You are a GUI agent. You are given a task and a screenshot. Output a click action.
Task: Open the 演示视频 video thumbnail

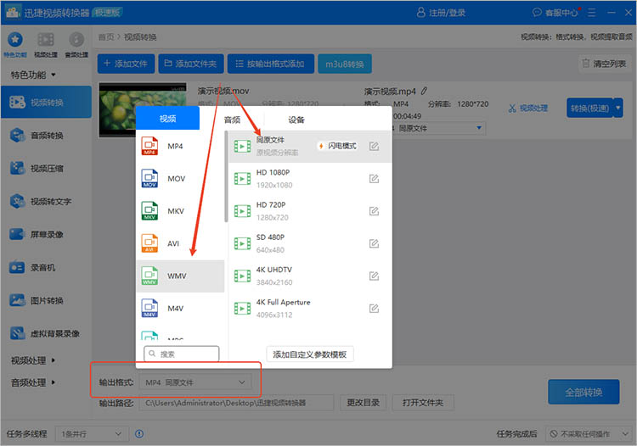pos(142,109)
